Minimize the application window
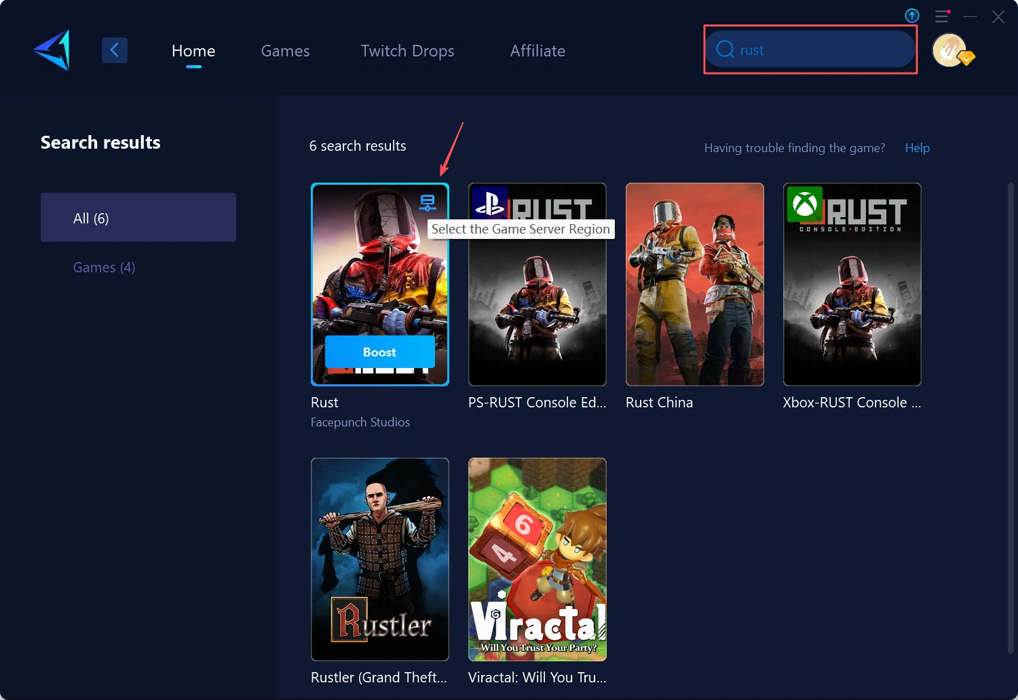 (x=970, y=16)
